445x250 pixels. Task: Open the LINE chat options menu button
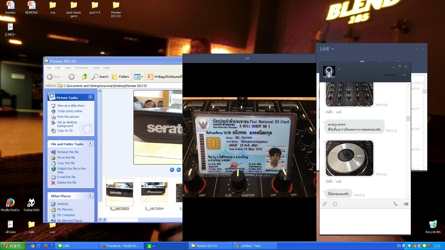(x=404, y=75)
